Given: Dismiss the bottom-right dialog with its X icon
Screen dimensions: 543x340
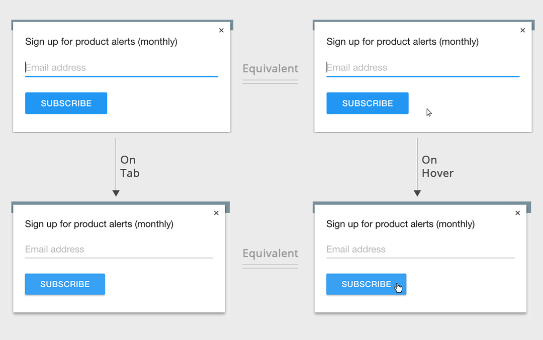Looking at the screenshot, I should pyautogui.click(x=517, y=213).
